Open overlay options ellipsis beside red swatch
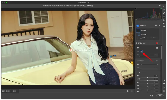This screenshot has width=167, height=100. (x=160, y=43)
